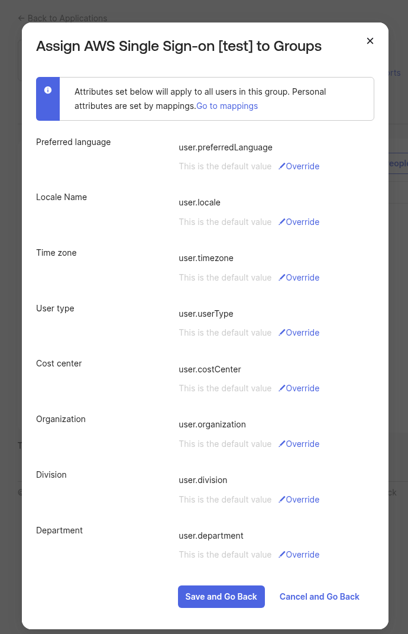
Task: Select the user.organization value text
Action: point(212,424)
